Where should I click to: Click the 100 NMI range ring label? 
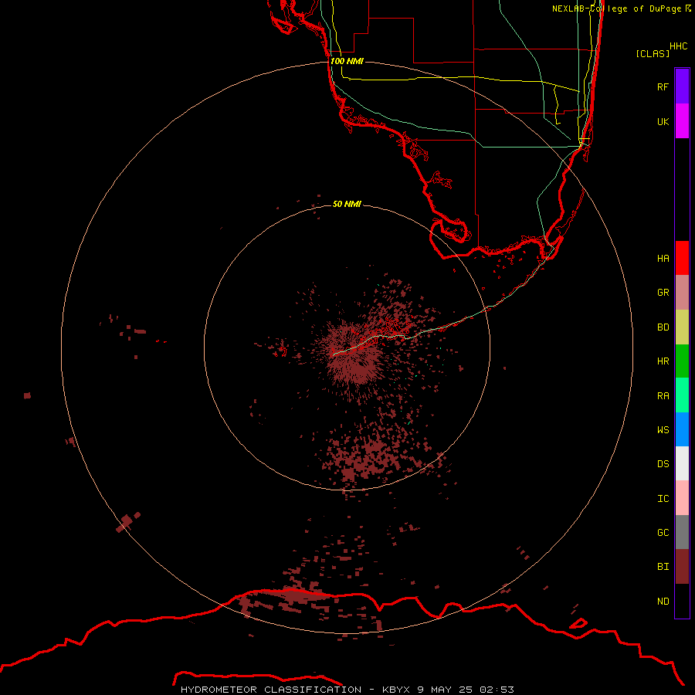(x=347, y=61)
